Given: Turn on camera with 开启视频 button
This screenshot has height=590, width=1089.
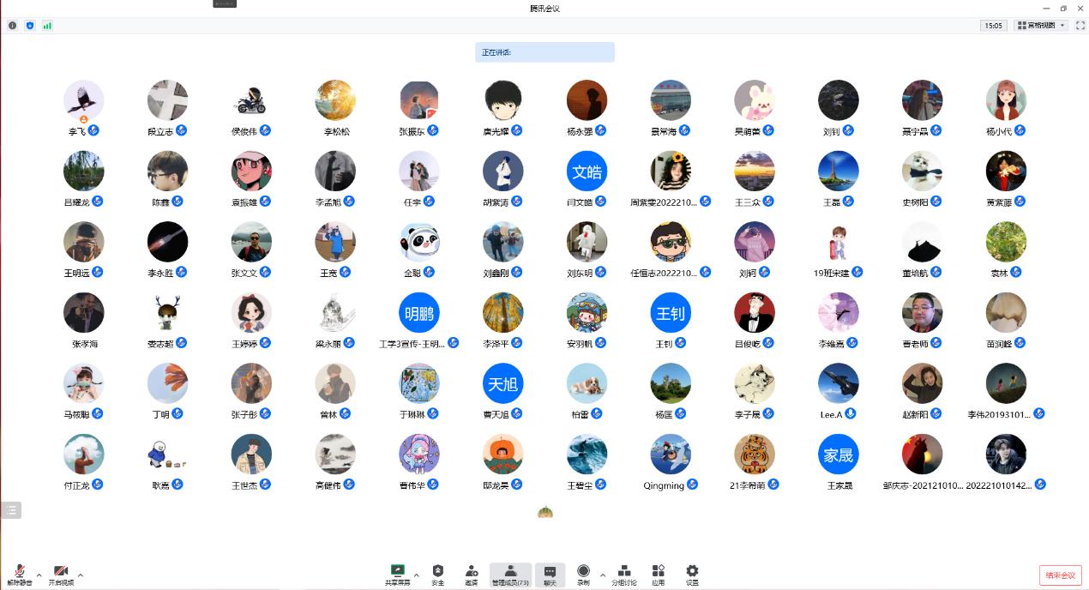Looking at the screenshot, I should click(61, 574).
